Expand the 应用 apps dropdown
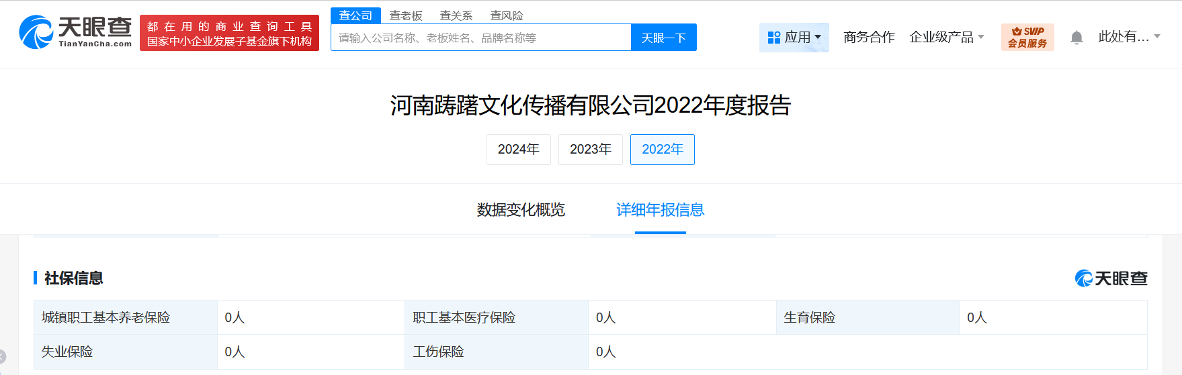The width and height of the screenshot is (1182, 375). pos(794,38)
